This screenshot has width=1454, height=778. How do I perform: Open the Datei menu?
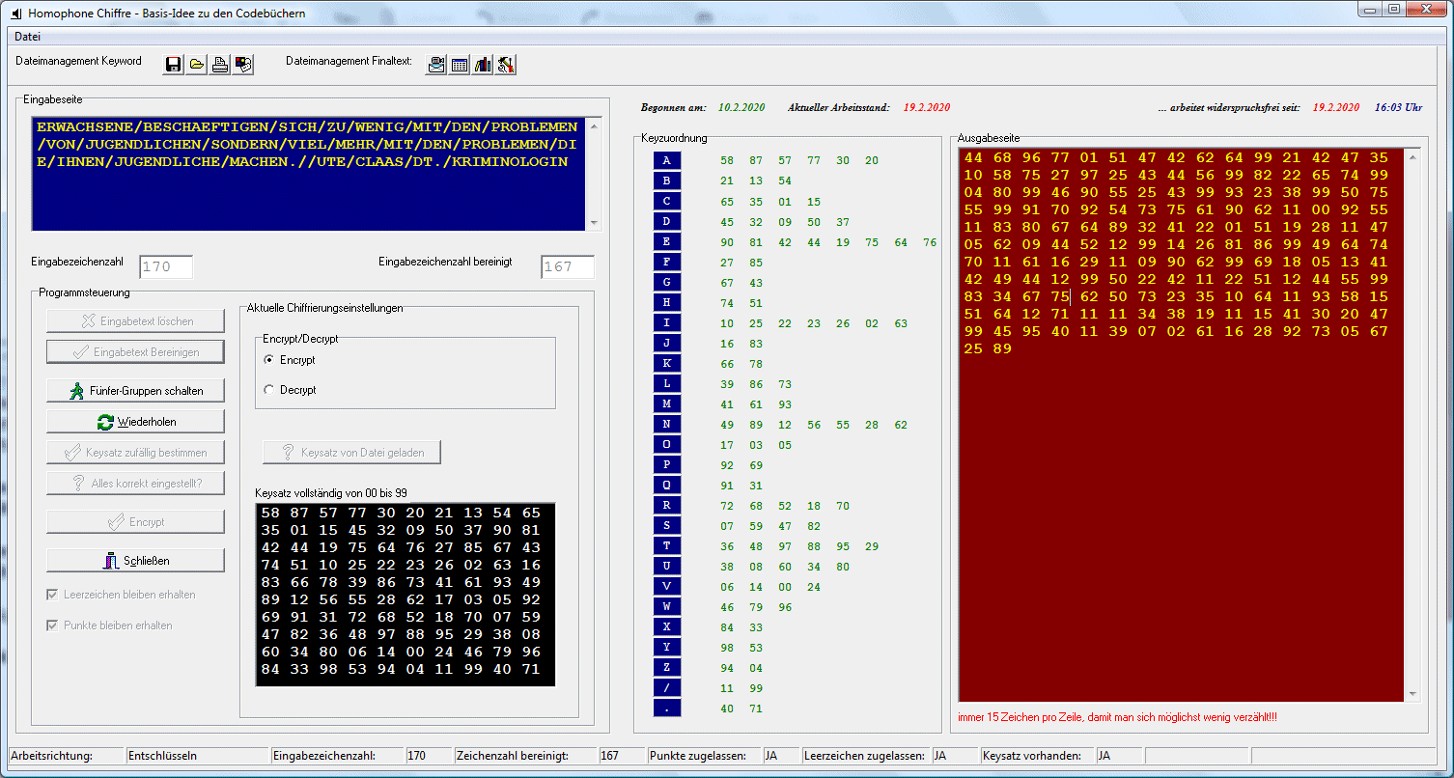pyautogui.click(x=27, y=37)
